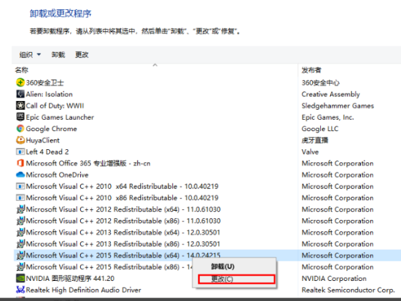
Task: Click the Visual C++ 2013 (x64) icon
Action: point(20,232)
